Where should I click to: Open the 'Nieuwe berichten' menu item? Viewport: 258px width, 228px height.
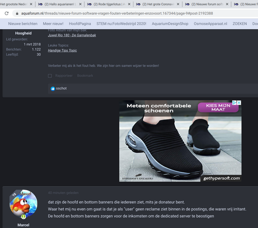(23, 23)
